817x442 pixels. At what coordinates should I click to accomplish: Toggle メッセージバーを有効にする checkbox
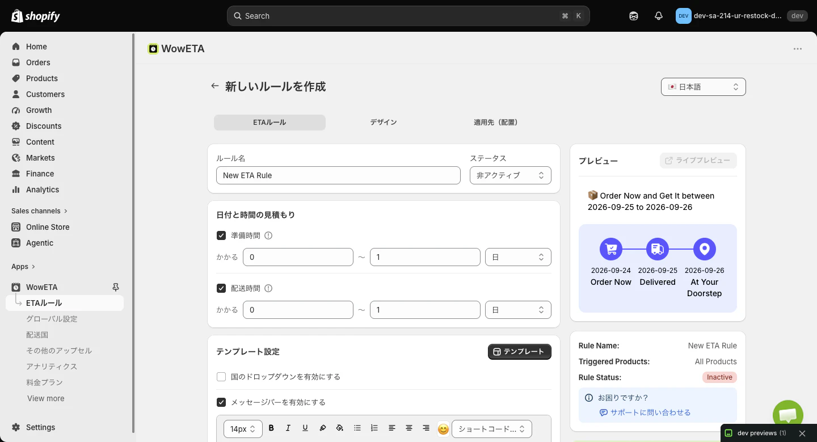pyautogui.click(x=221, y=402)
